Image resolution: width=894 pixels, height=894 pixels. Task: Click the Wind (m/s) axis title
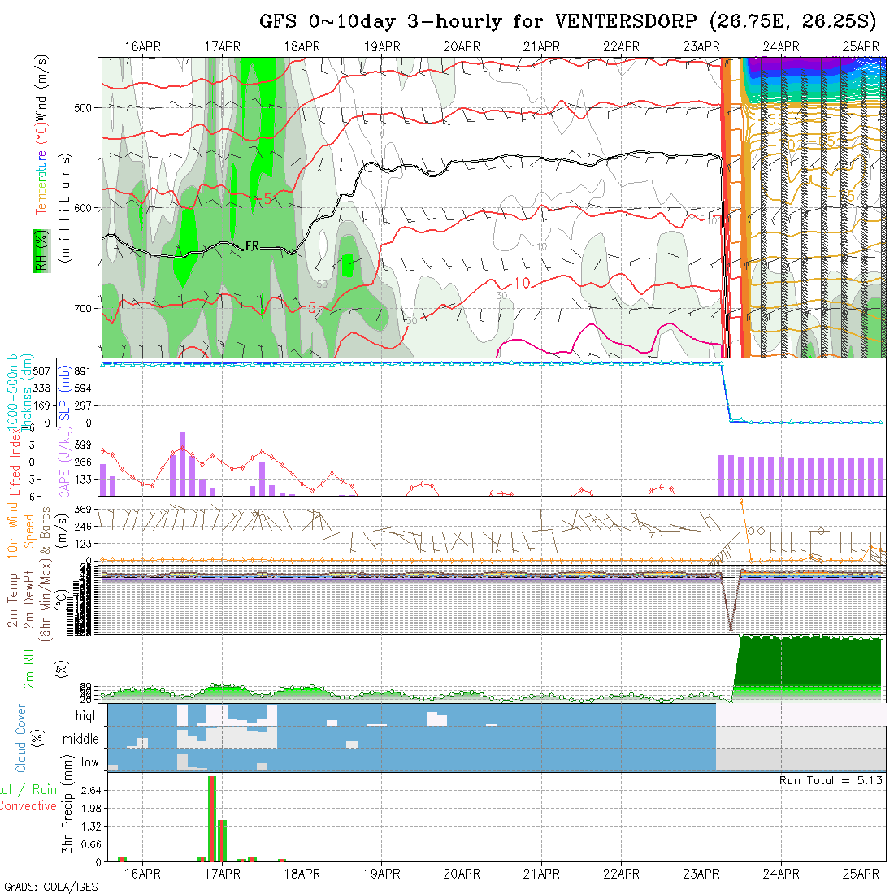click(41, 87)
